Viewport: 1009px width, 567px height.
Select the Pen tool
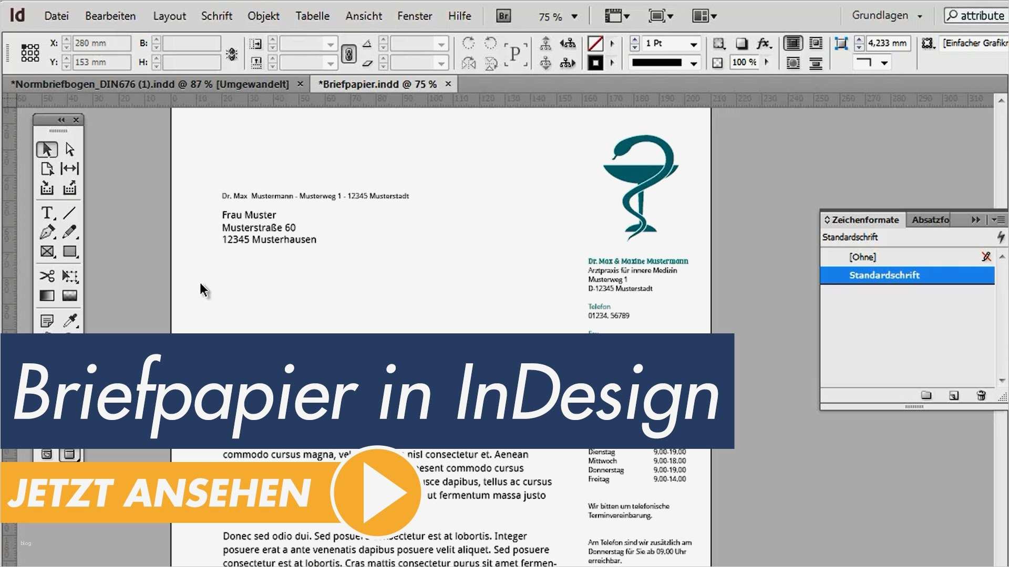point(47,232)
